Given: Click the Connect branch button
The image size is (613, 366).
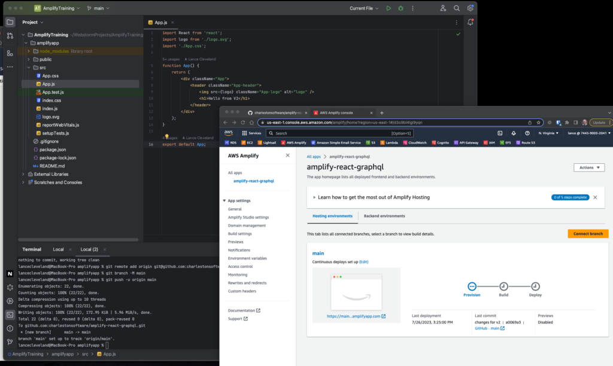Looking at the screenshot, I should click(588, 234).
